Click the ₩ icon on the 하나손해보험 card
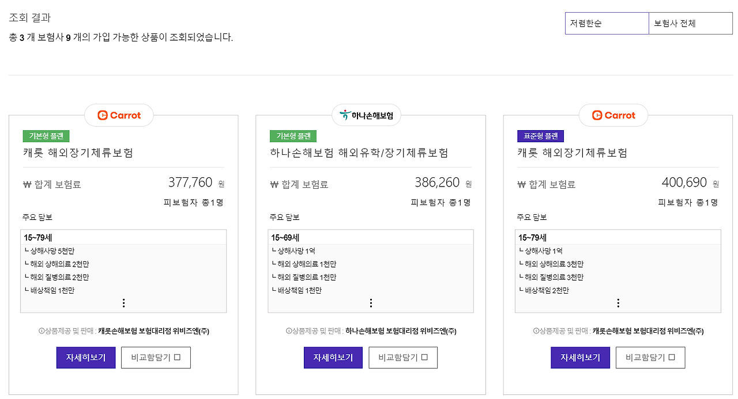 pyautogui.click(x=273, y=184)
